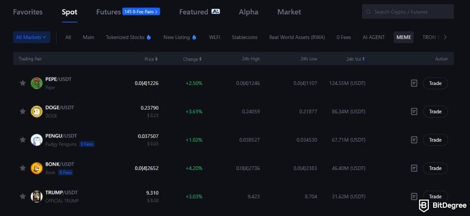
Task: Open the TRUMP/USDT pair name
Action: (61, 192)
